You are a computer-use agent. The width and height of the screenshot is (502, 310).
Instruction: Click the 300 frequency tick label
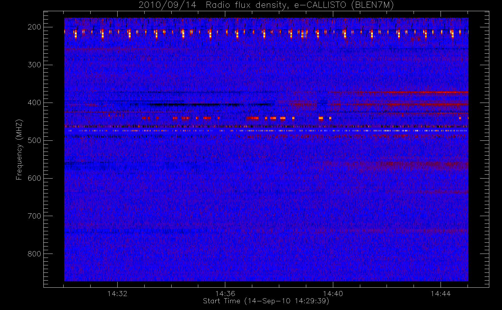(x=34, y=65)
